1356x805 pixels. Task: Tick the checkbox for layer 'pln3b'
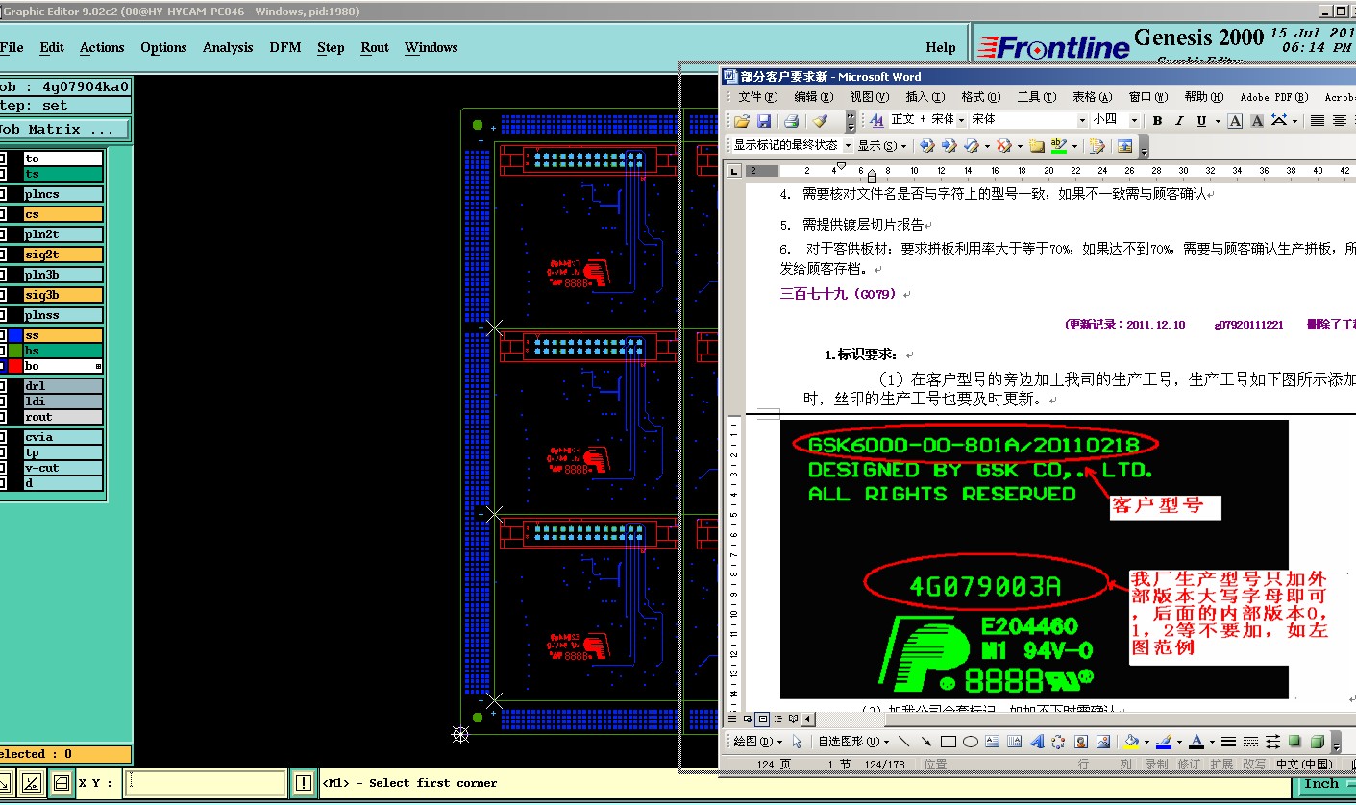click(3, 275)
